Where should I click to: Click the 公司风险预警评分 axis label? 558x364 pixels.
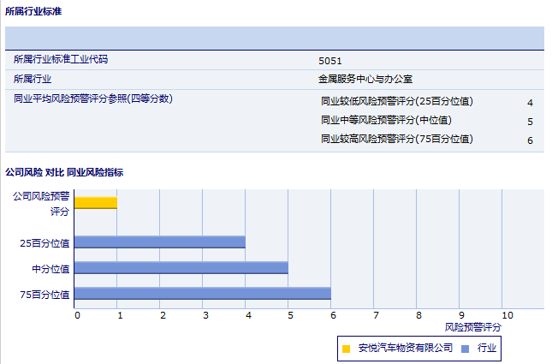pos(41,204)
